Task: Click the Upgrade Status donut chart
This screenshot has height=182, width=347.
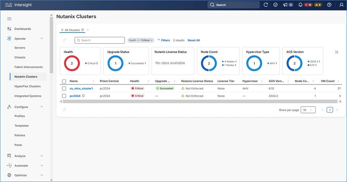Action: (x=115, y=63)
